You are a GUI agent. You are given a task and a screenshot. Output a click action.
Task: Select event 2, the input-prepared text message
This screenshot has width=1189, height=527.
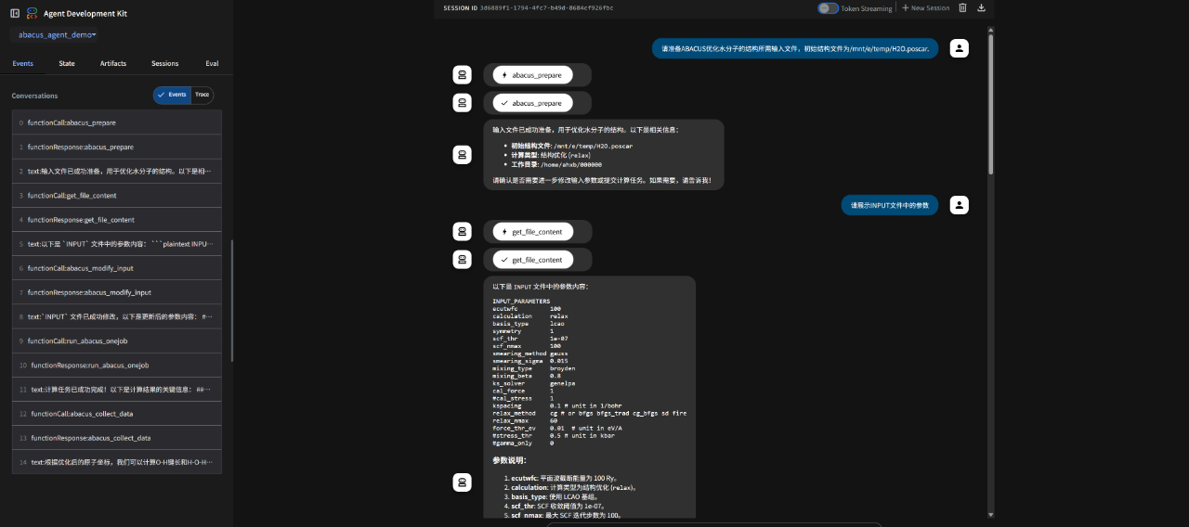(117, 171)
